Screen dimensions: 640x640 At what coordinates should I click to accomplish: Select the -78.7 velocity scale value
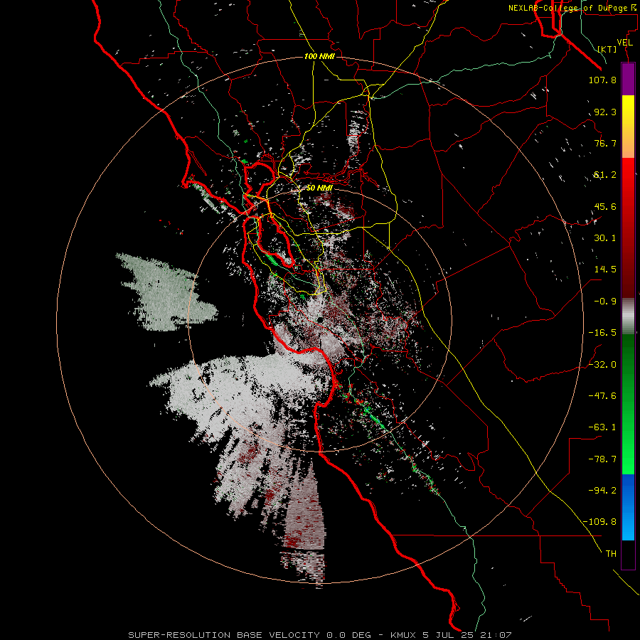tap(602, 459)
